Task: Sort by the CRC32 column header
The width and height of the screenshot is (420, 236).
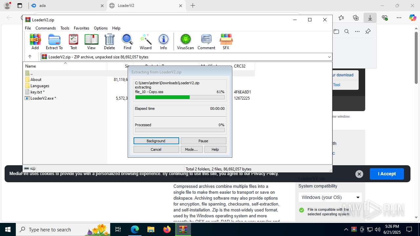Action: pos(243,66)
